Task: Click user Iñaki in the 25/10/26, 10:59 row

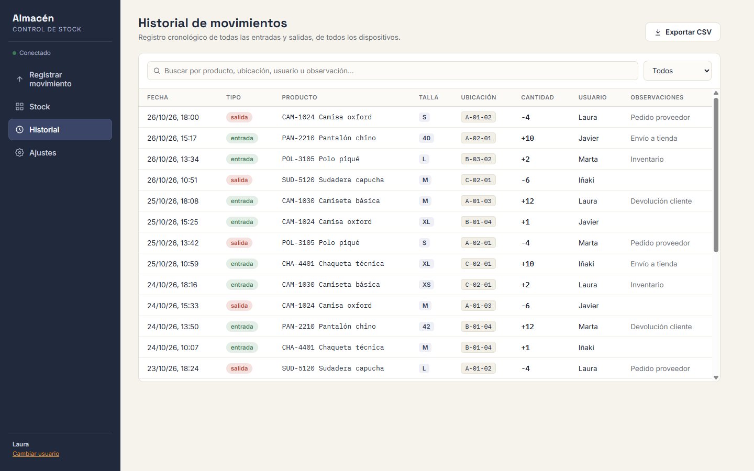Action: pyautogui.click(x=586, y=264)
